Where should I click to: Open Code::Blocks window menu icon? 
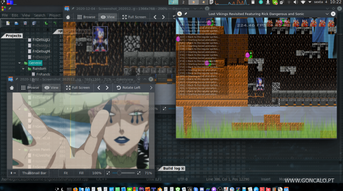3,9
